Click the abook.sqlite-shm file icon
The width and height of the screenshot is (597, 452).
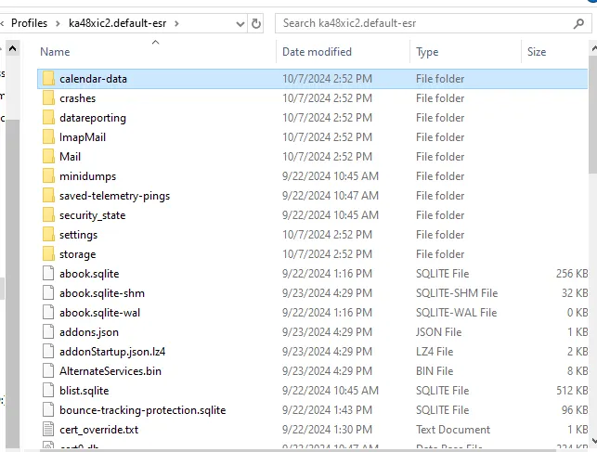click(48, 293)
